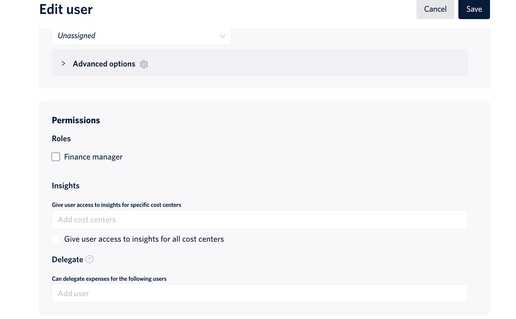Image resolution: width=516 pixels, height=319 pixels.
Task: Save the edited user
Action: [474, 9]
